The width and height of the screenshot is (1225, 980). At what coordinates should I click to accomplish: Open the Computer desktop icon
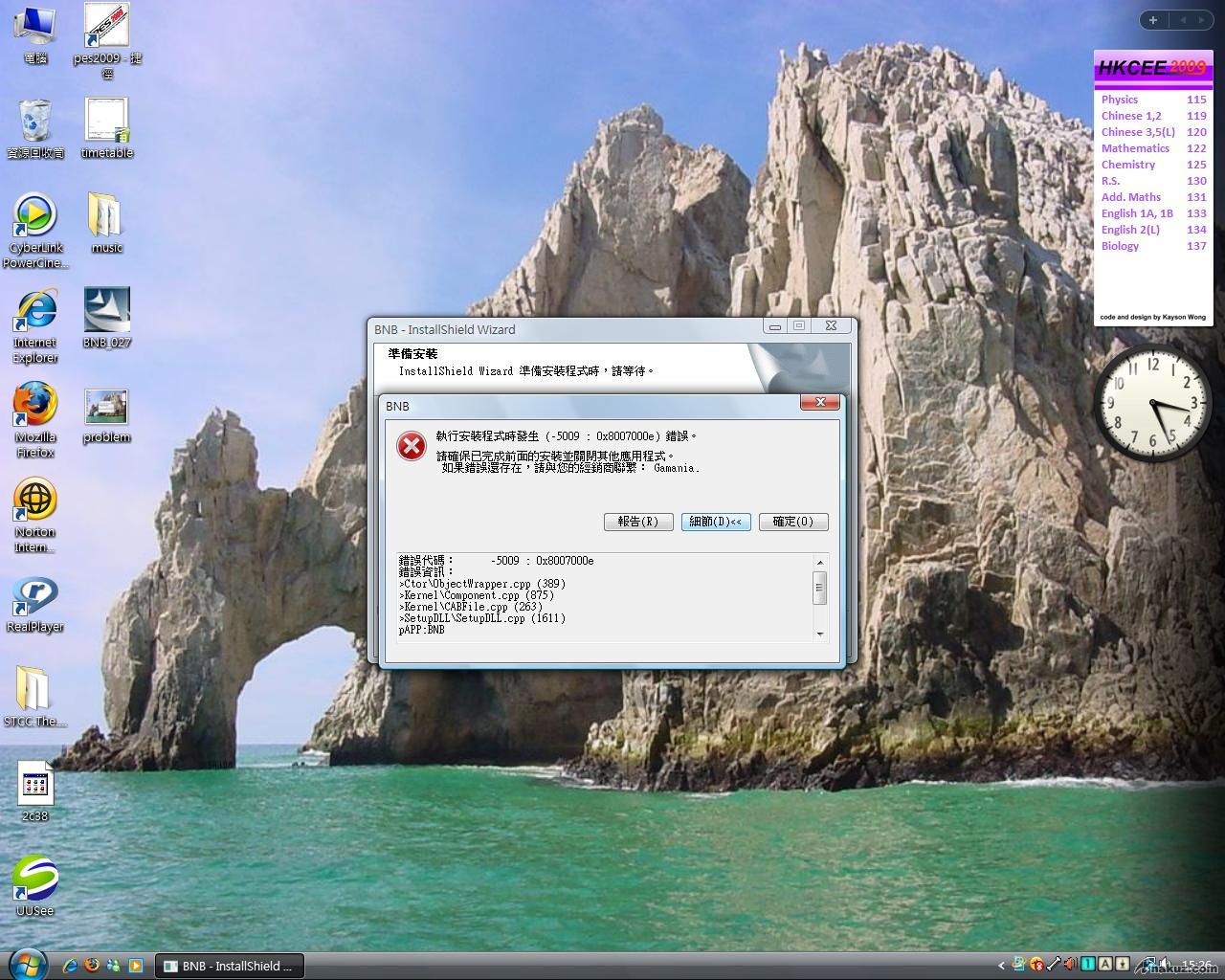tap(35, 34)
